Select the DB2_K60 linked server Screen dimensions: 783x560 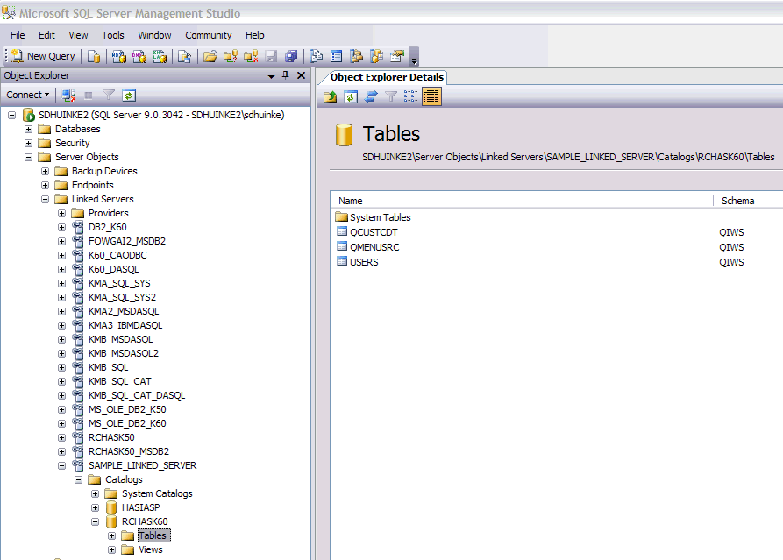tap(107, 227)
